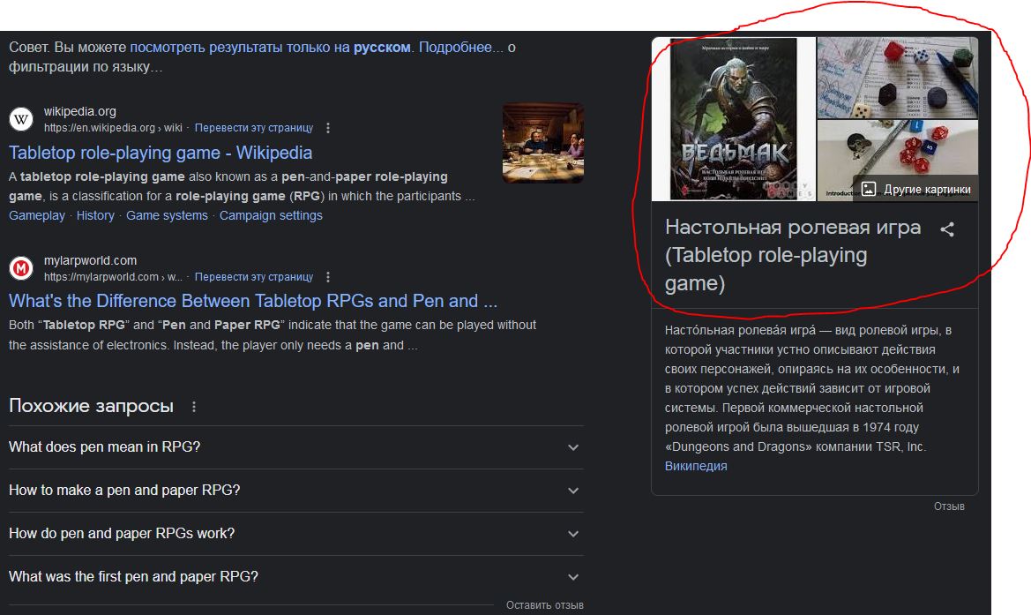Jump to Campaign settings sitelink

coord(271,216)
